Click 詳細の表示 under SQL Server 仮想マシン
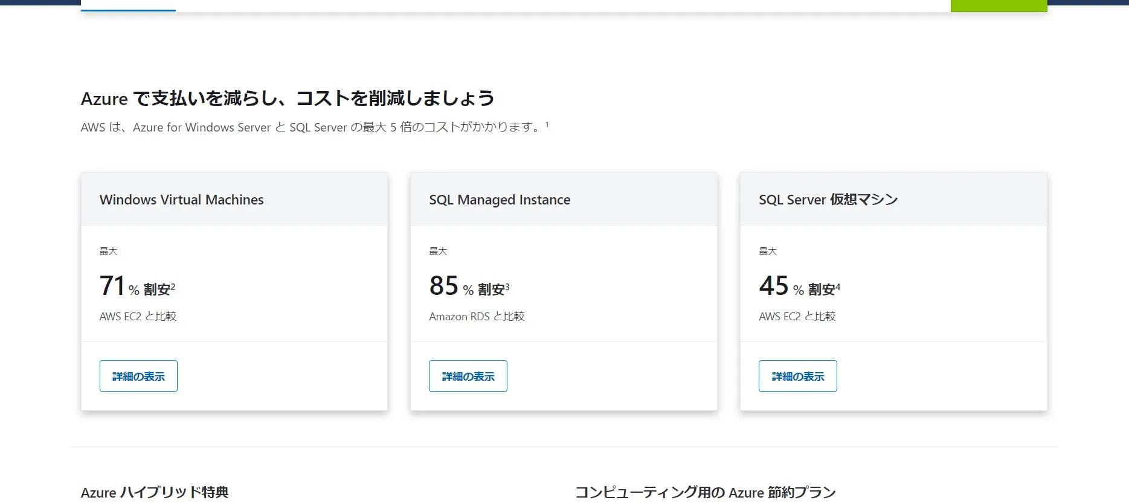The image size is (1129, 503). (x=798, y=376)
